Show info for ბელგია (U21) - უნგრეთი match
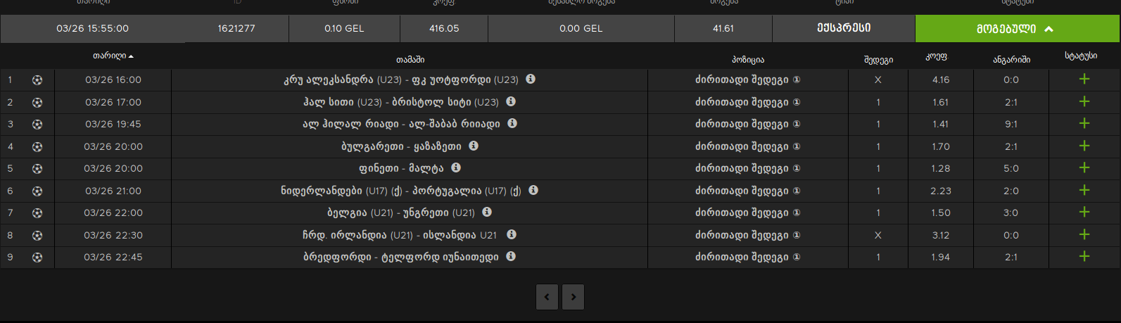The height and width of the screenshot is (323, 1121). click(x=487, y=213)
